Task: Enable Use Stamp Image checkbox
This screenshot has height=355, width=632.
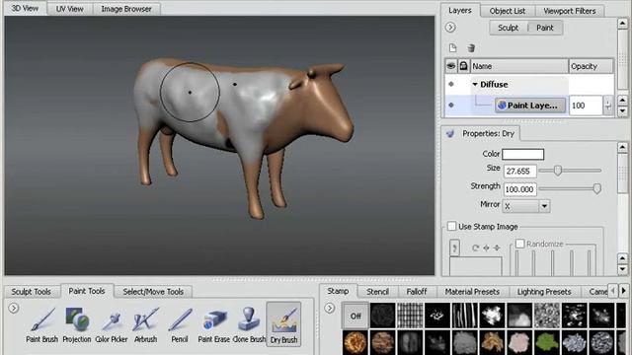Action: pyautogui.click(x=452, y=226)
